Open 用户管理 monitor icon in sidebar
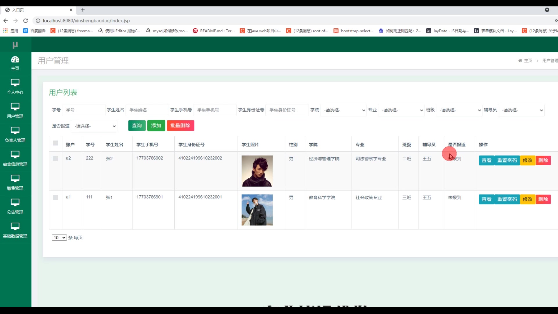 15,107
